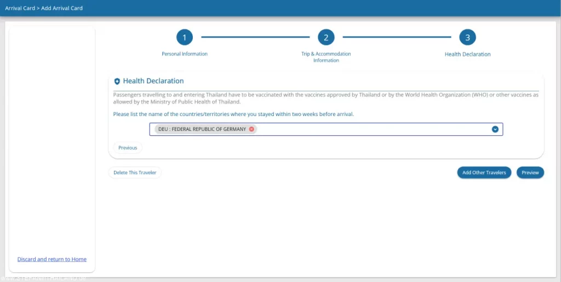
Task: Open the Preview button
Action: (x=530, y=172)
